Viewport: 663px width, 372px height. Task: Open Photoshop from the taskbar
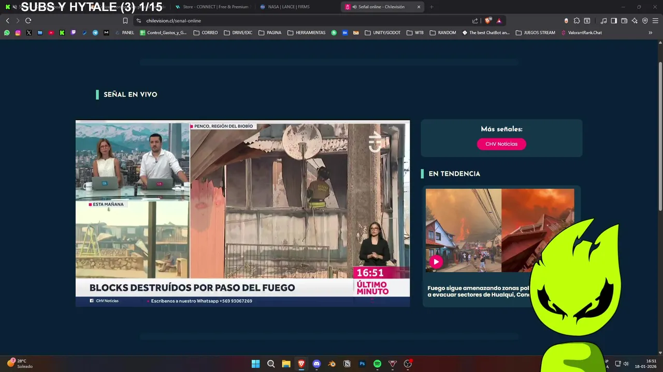pyautogui.click(x=362, y=364)
